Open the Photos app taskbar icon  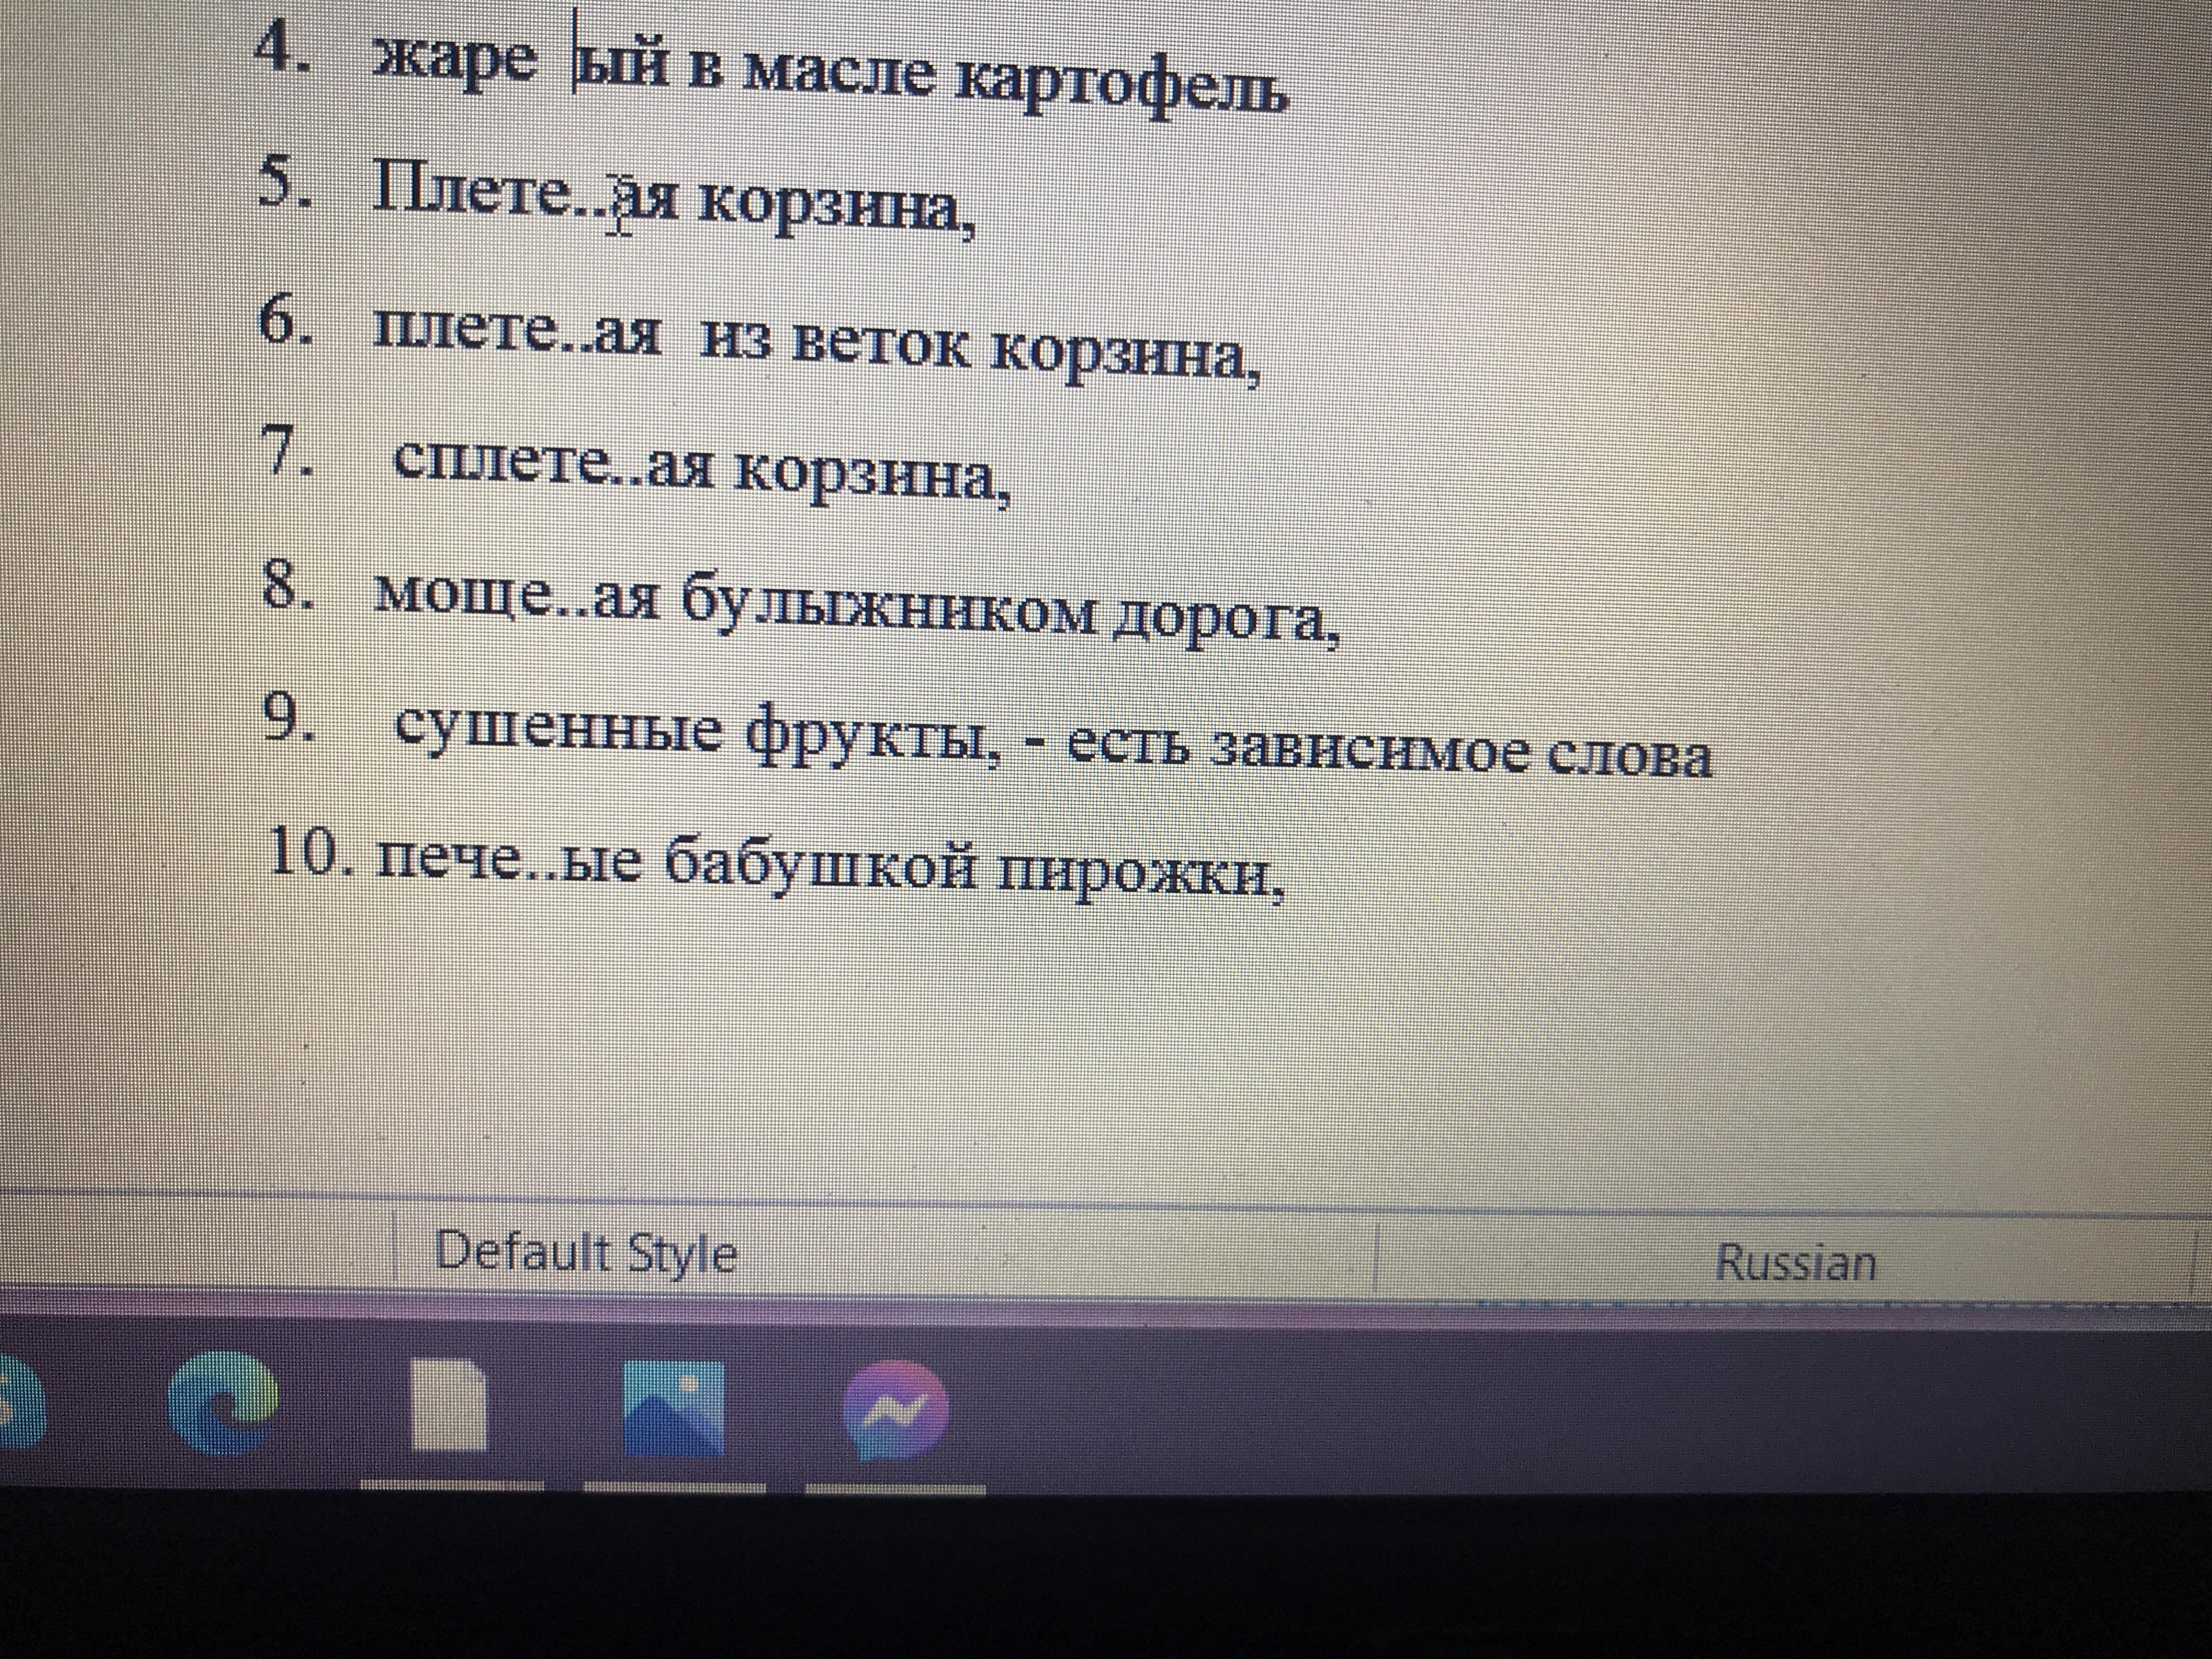(x=673, y=1407)
